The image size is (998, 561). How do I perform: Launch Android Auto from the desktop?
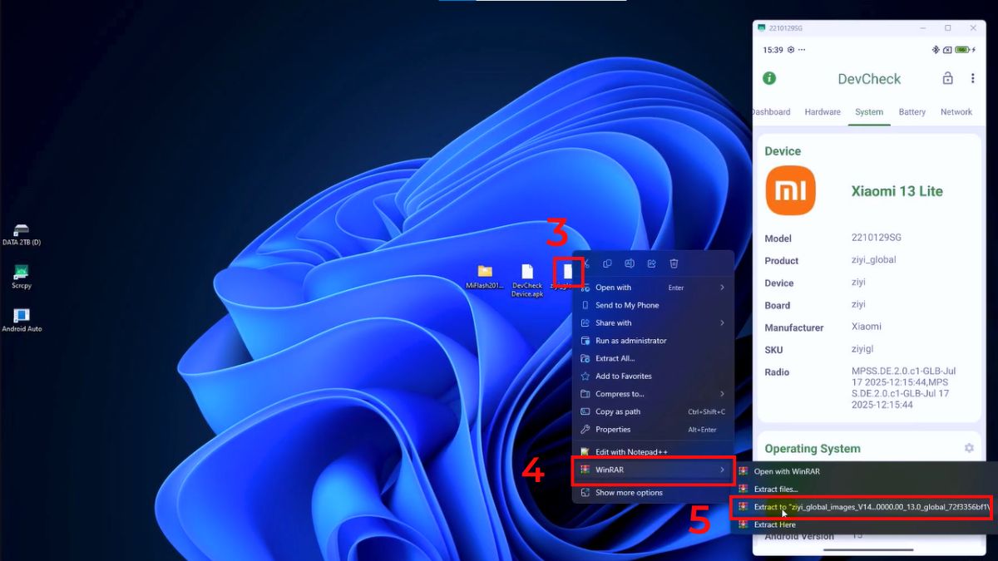21,316
